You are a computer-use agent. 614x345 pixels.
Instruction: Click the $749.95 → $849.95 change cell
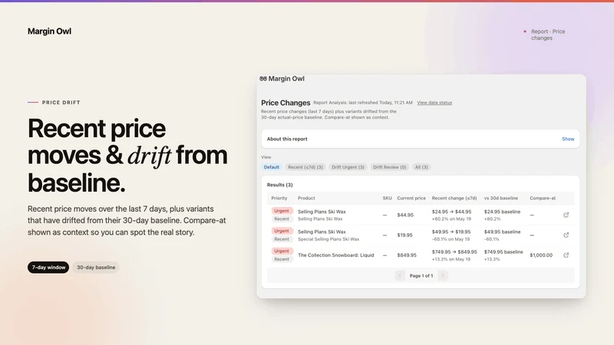pyautogui.click(x=454, y=252)
